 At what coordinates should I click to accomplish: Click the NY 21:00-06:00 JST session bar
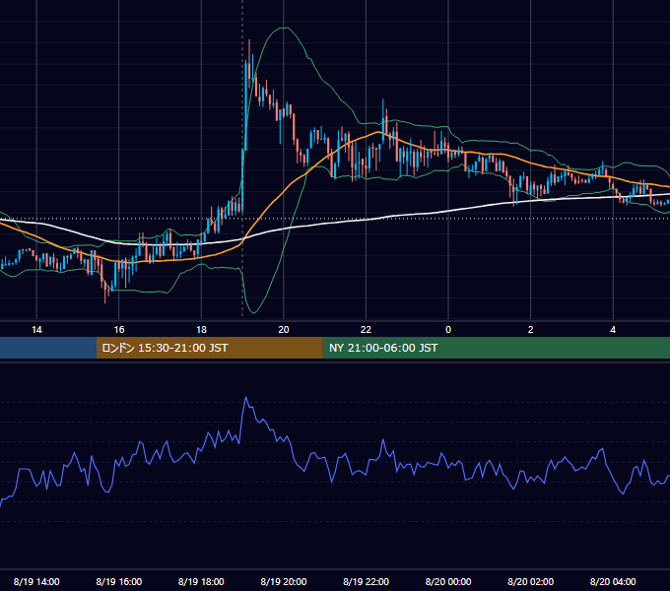496,348
